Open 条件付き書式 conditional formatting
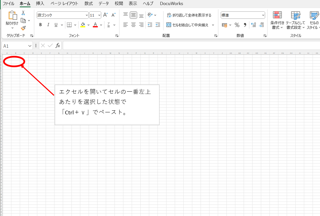Image resolution: width=320 pixels, height=216 pixels. [277, 20]
